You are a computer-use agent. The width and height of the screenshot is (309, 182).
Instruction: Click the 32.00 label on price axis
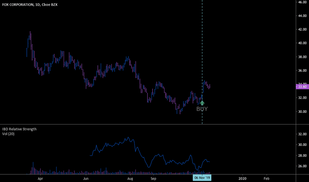click(x=302, y=98)
